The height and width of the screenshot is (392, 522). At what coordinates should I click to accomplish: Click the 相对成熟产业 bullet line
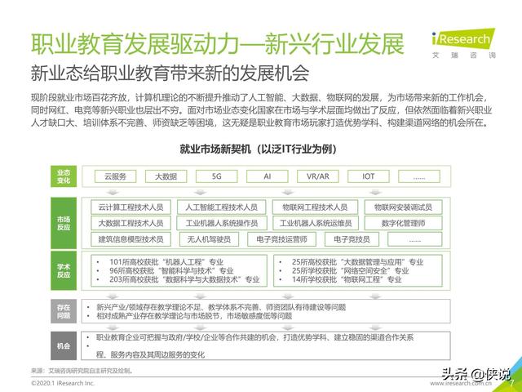[x=194, y=316]
